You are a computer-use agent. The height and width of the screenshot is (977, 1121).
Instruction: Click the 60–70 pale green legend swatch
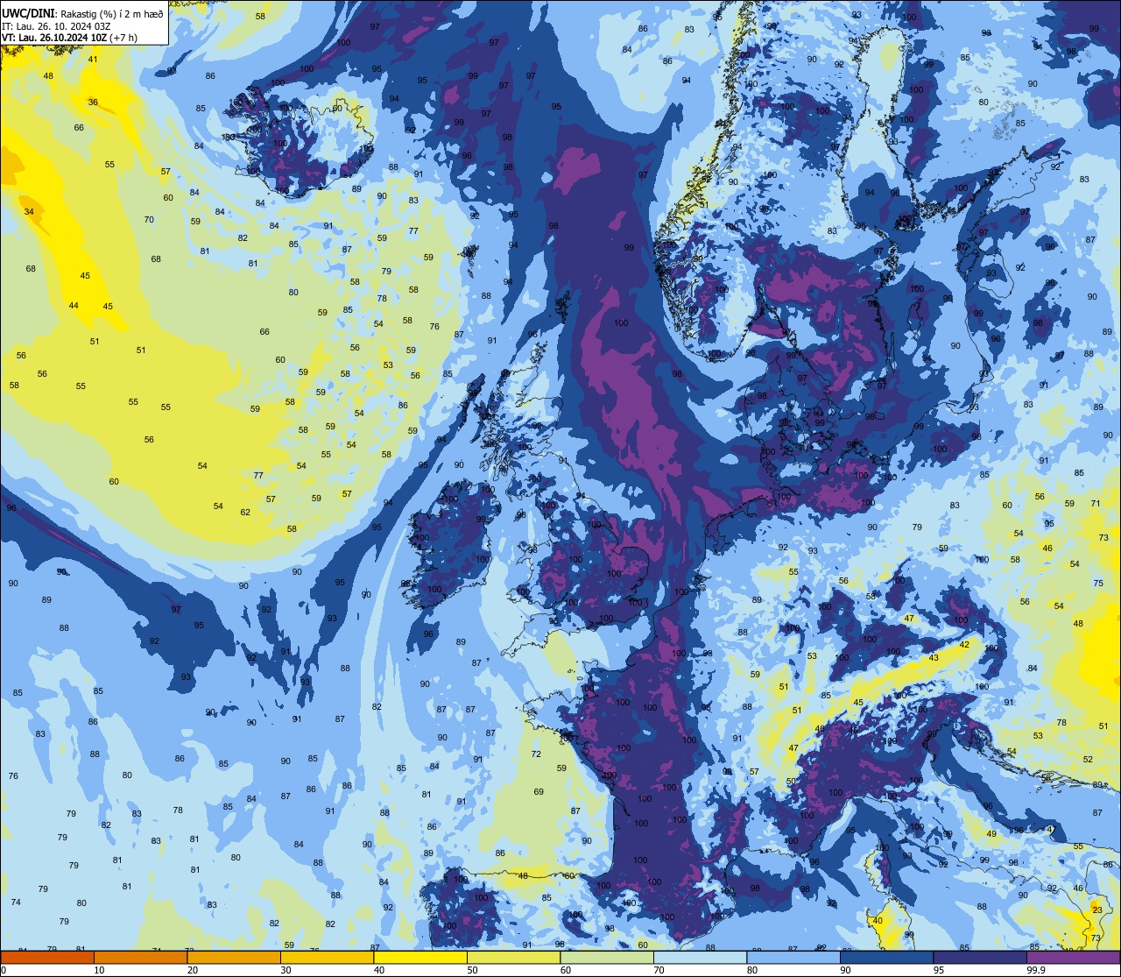click(607, 957)
